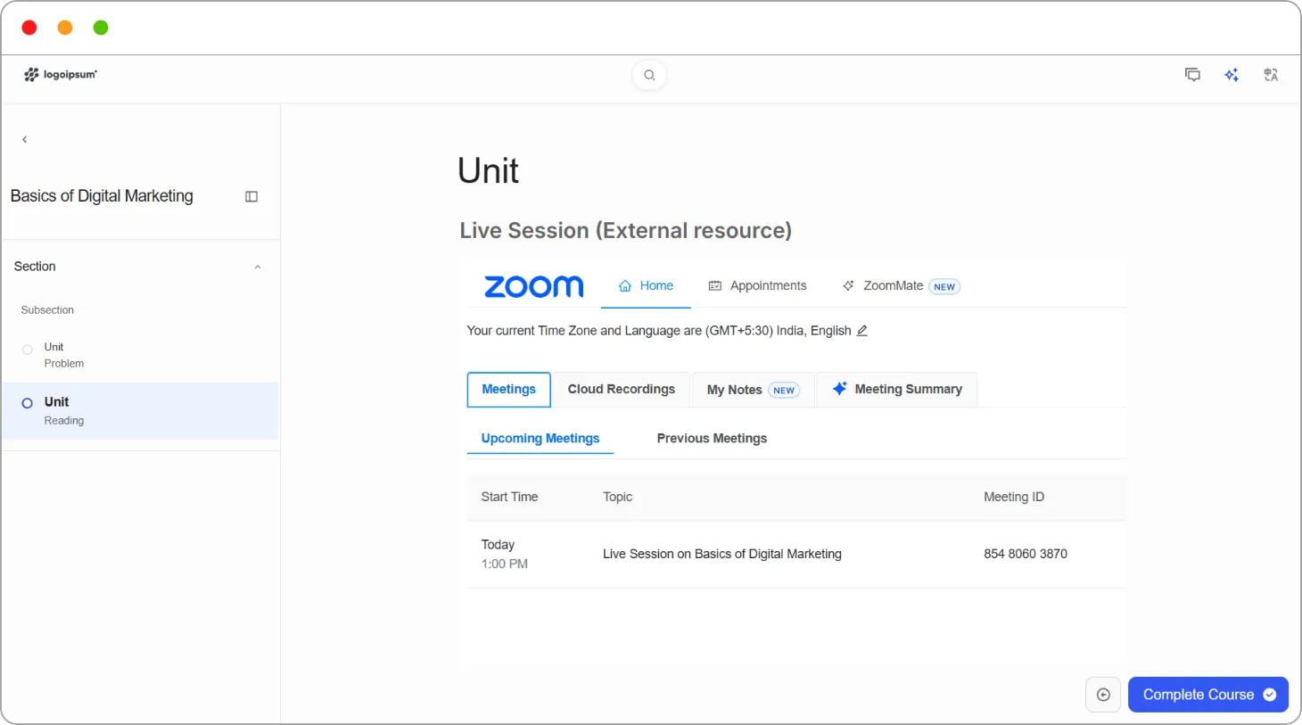The height and width of the screenshot is (725, 1302).
Task: Click the yellow window minimize button
Action: tap(65, 28)
